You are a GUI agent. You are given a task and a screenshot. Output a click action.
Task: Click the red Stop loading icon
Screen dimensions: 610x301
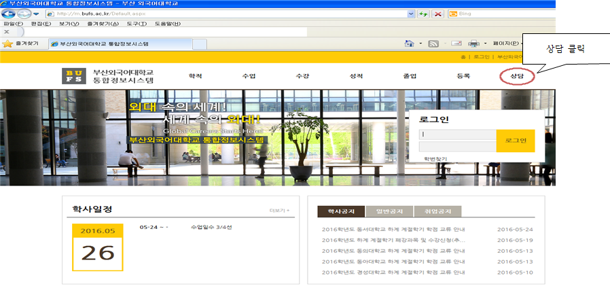(x=439, y=14)
